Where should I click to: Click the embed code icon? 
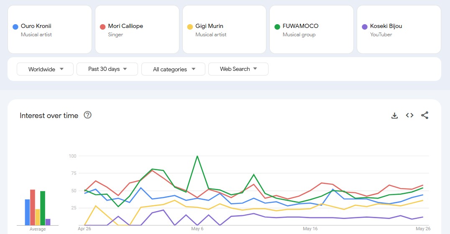click(409, 116)
